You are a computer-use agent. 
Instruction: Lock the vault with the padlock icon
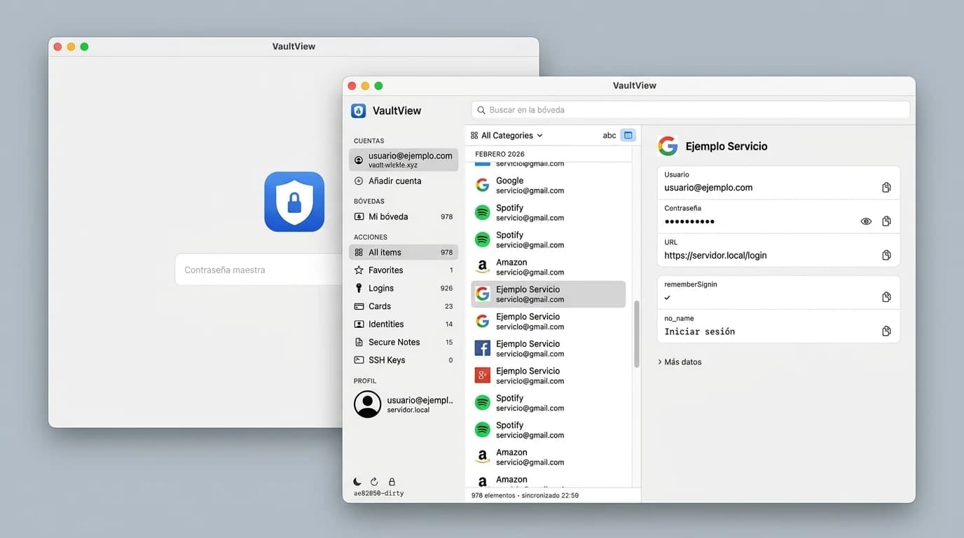tap(392, 482)
